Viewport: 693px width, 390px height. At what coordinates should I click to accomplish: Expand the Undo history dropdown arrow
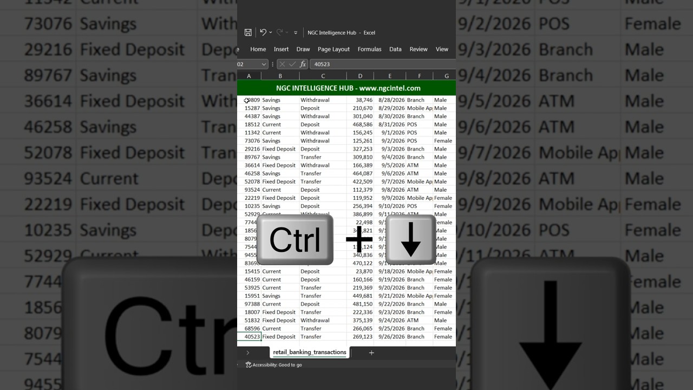(271, 32)
